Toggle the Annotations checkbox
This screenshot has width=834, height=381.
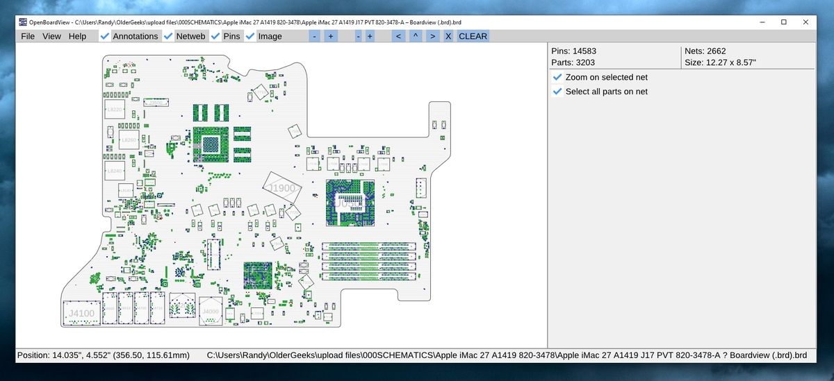click(x=104, y=36)
